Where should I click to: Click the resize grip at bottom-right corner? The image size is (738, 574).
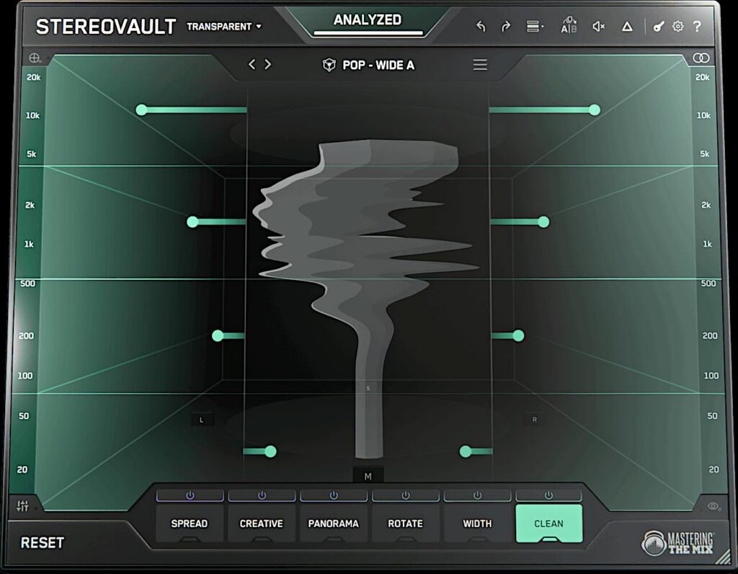pos(722,557)
